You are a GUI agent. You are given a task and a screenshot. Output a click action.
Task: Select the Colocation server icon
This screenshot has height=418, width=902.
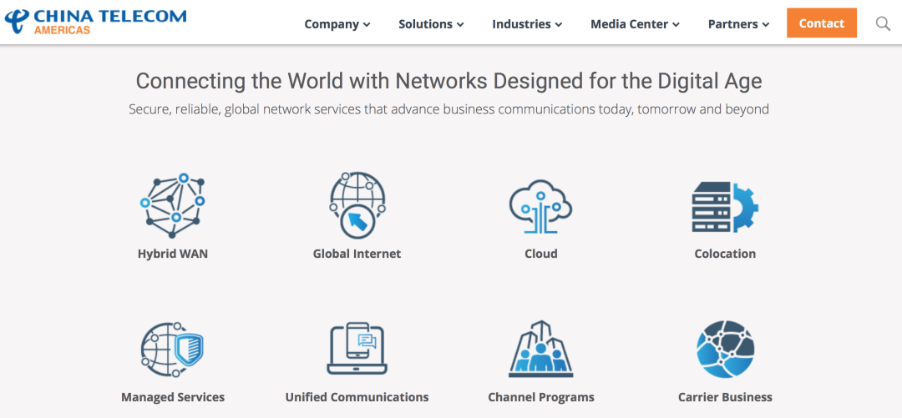[x=725, y=207]
